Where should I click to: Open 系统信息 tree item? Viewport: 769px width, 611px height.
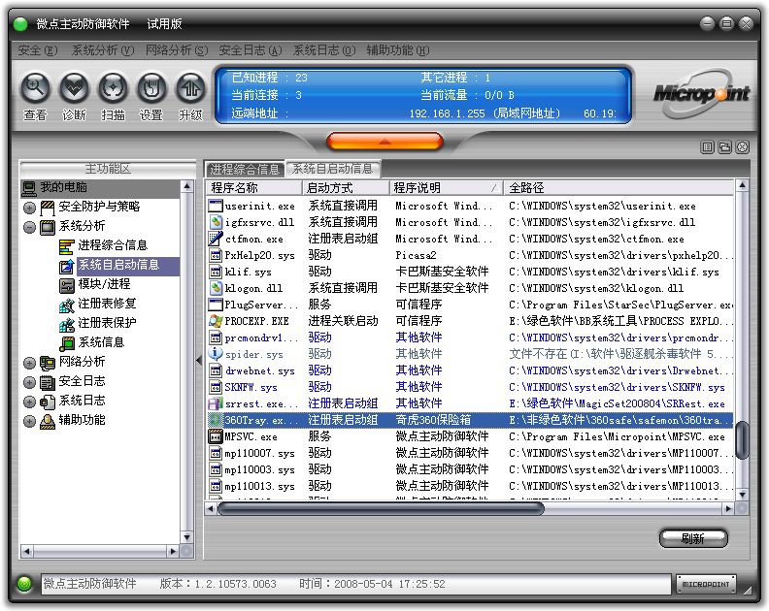(101, 342)
